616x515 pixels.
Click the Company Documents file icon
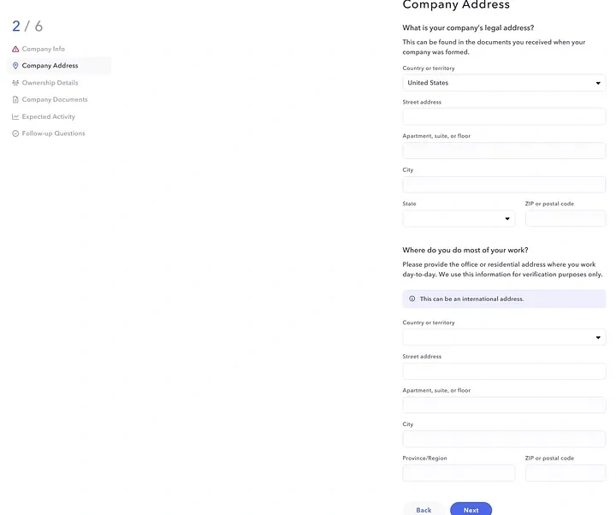[15, 100]
